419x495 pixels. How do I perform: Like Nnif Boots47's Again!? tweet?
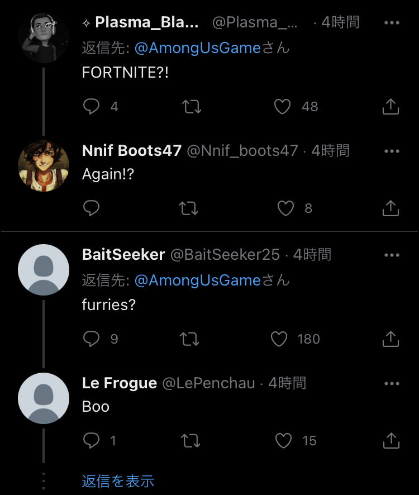pos(285,208)
